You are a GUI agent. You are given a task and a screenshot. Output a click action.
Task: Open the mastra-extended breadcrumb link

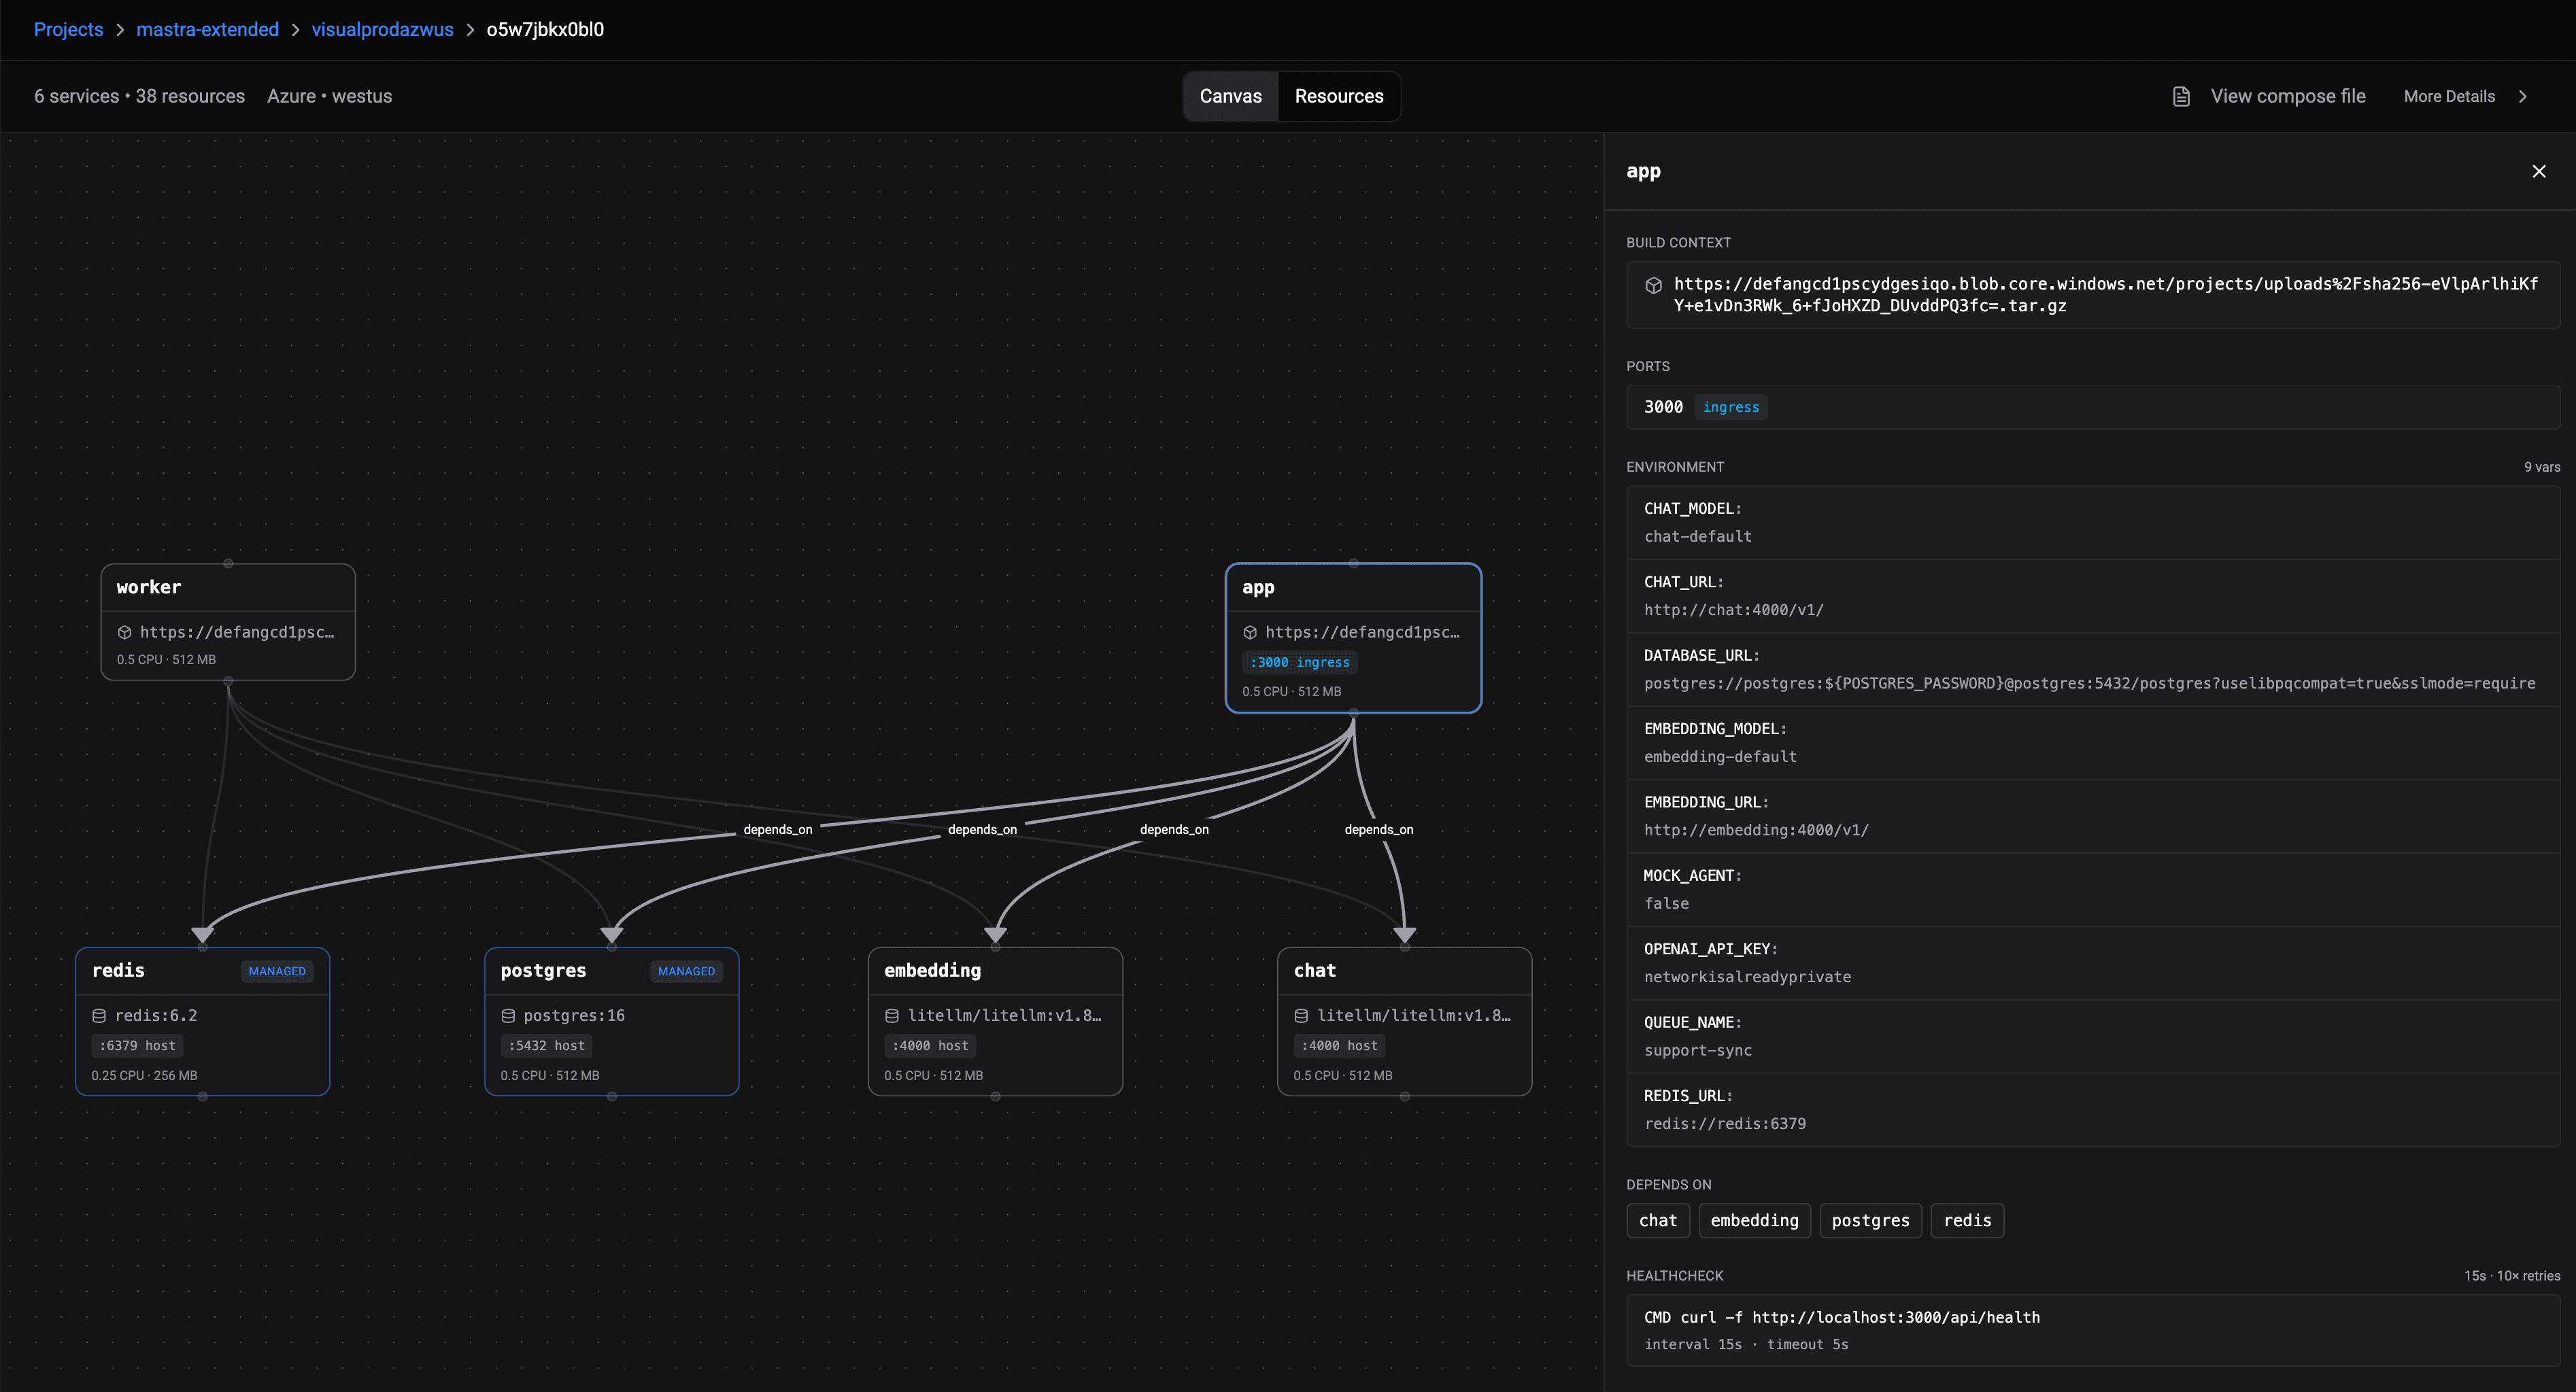click(x=207, y=30)
